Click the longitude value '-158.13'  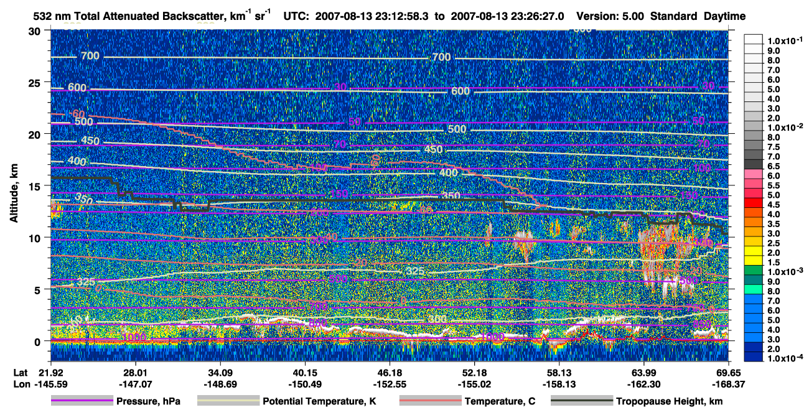559,384
